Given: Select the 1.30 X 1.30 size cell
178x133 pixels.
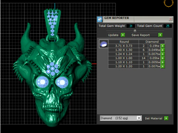Looking at the screenshot, I should (x=123, y=50).
